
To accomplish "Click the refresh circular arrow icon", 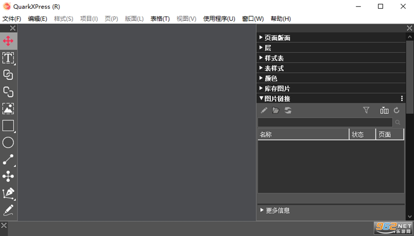I will tap(396, 110).
